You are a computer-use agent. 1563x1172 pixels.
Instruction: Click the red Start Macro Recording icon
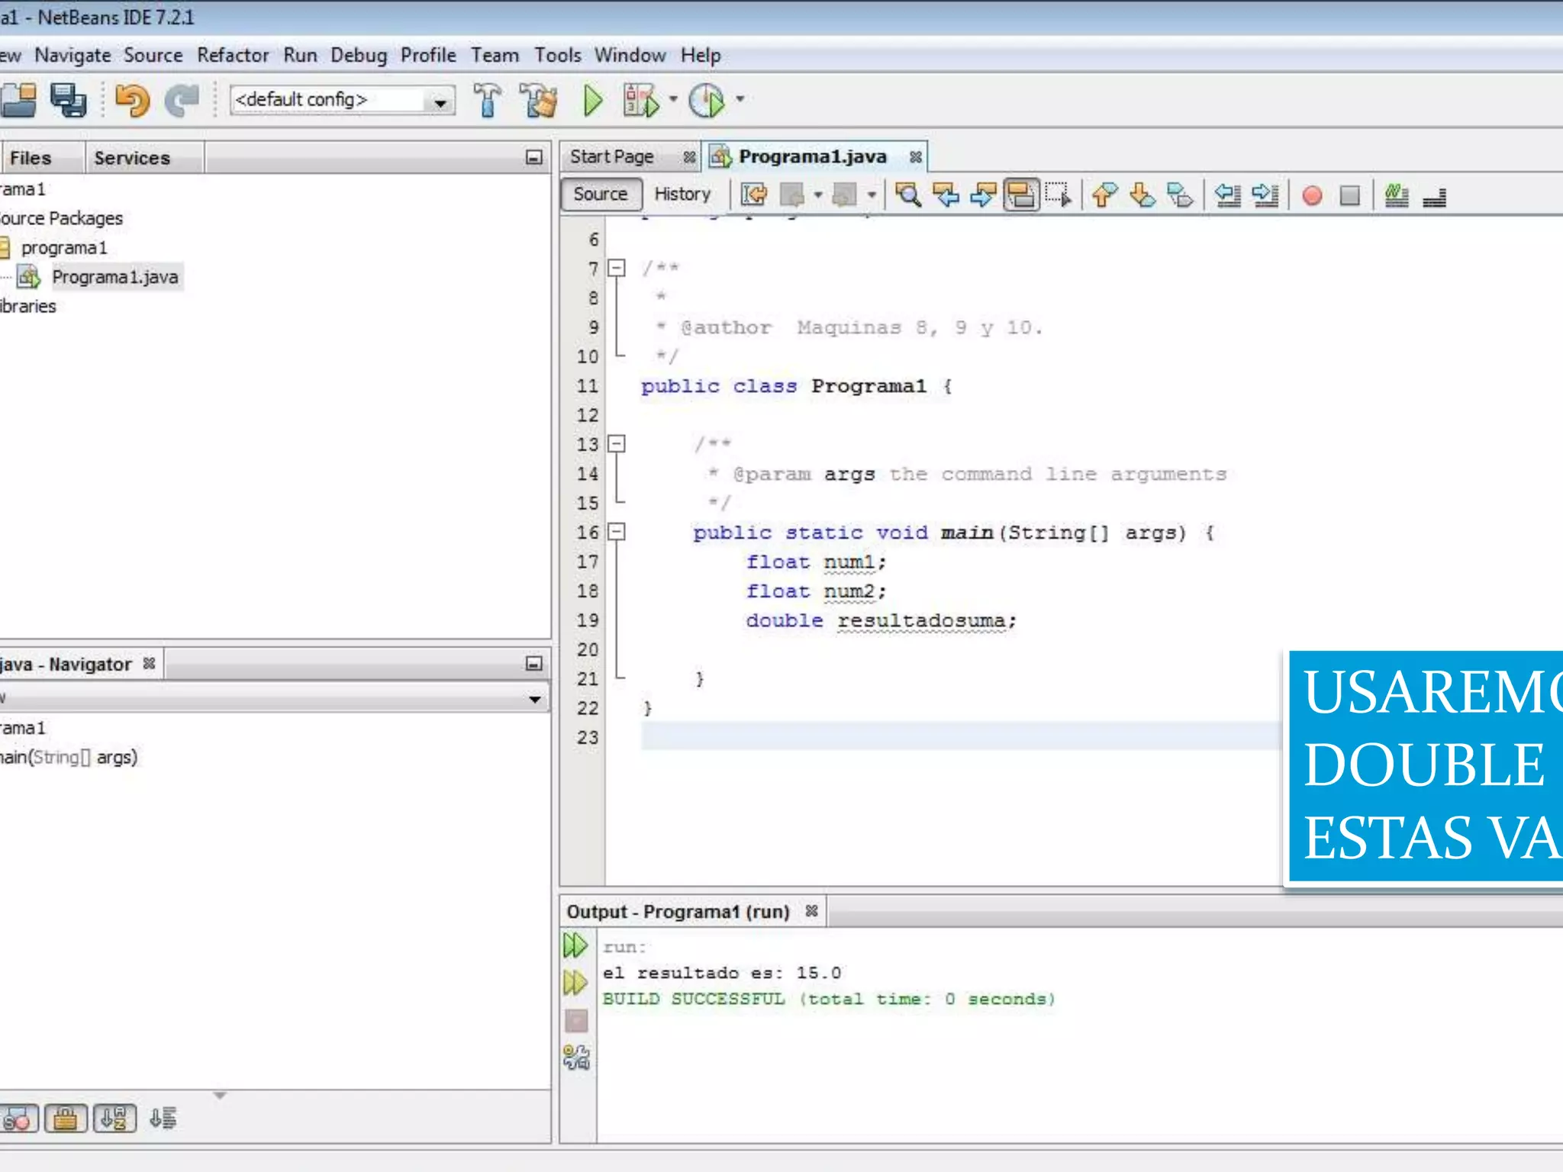click(1312, 196)
